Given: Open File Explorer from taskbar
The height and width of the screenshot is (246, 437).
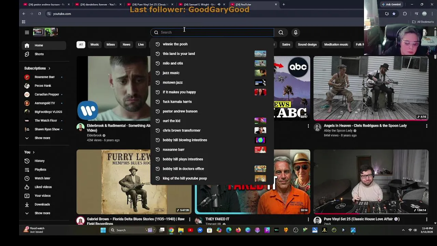Looking at the screenshot, I should click(181, 230).
